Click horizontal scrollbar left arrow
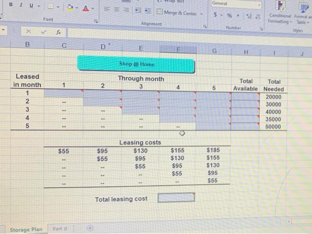The image size is (312, 234). 289,221
